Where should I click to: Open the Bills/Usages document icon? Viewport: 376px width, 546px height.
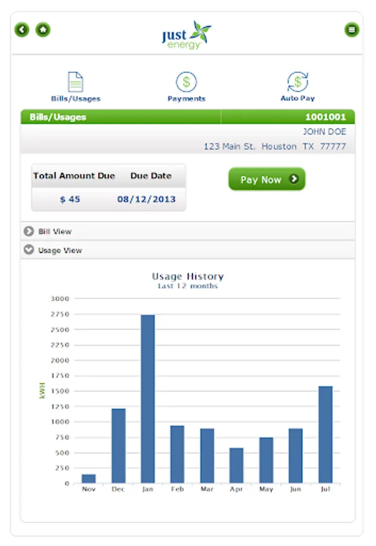click(x=76, y=82)
